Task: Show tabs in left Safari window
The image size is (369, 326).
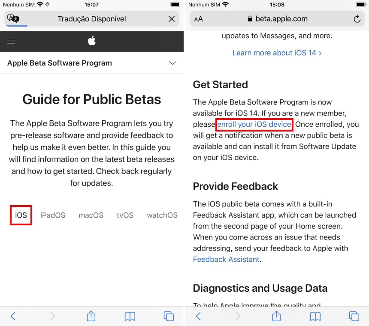Action: tap(169, 316)
